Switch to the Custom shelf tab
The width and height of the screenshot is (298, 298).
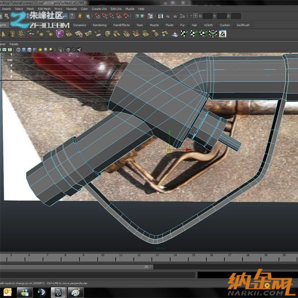(225, 25)
